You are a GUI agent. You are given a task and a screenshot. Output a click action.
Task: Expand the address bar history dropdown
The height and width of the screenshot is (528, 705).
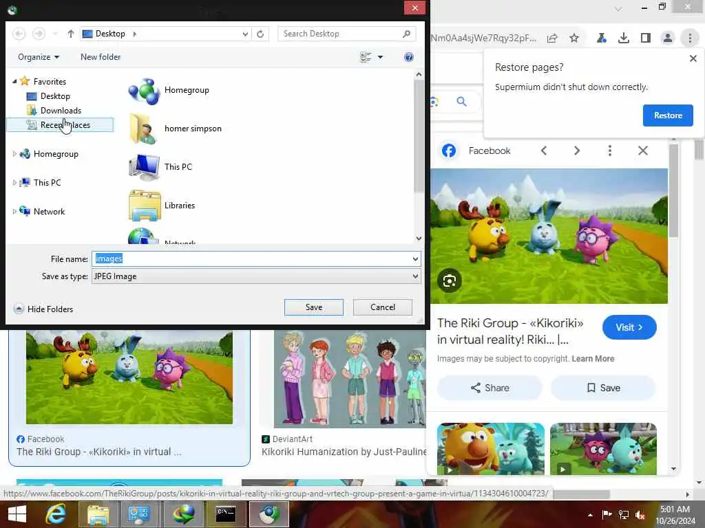coord(245,34)
